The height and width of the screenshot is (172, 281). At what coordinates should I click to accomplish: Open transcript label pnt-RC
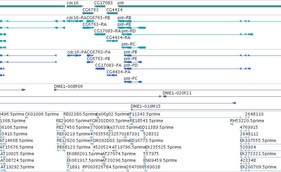click(x=128, y=44)
